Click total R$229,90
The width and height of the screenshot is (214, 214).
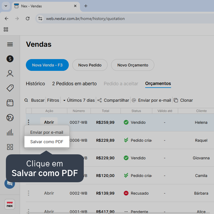pyautogui.click(x=105, y=158)
